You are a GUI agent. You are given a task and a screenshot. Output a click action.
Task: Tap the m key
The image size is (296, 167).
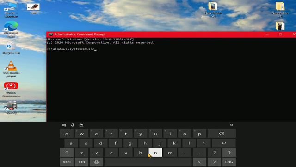[x=170, y=153]
